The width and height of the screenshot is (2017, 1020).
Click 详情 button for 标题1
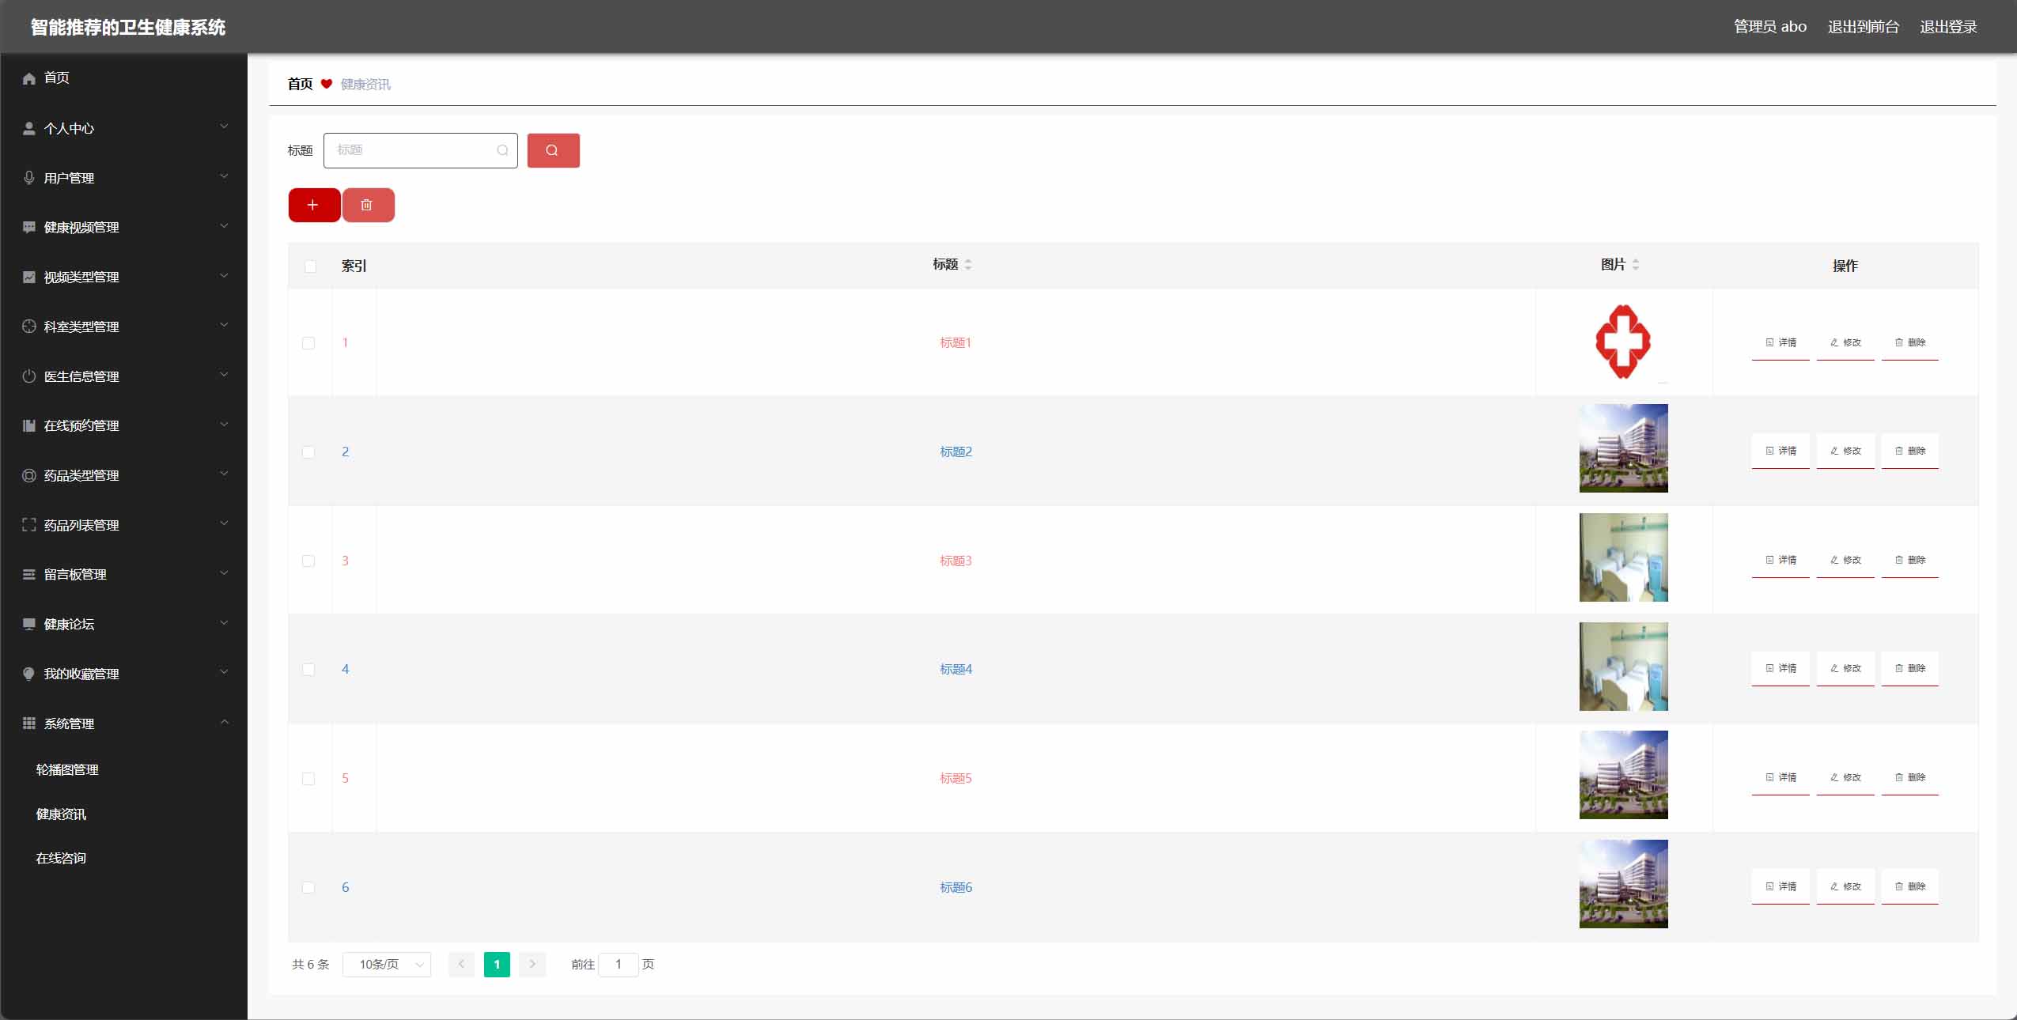pos(1780,343)
